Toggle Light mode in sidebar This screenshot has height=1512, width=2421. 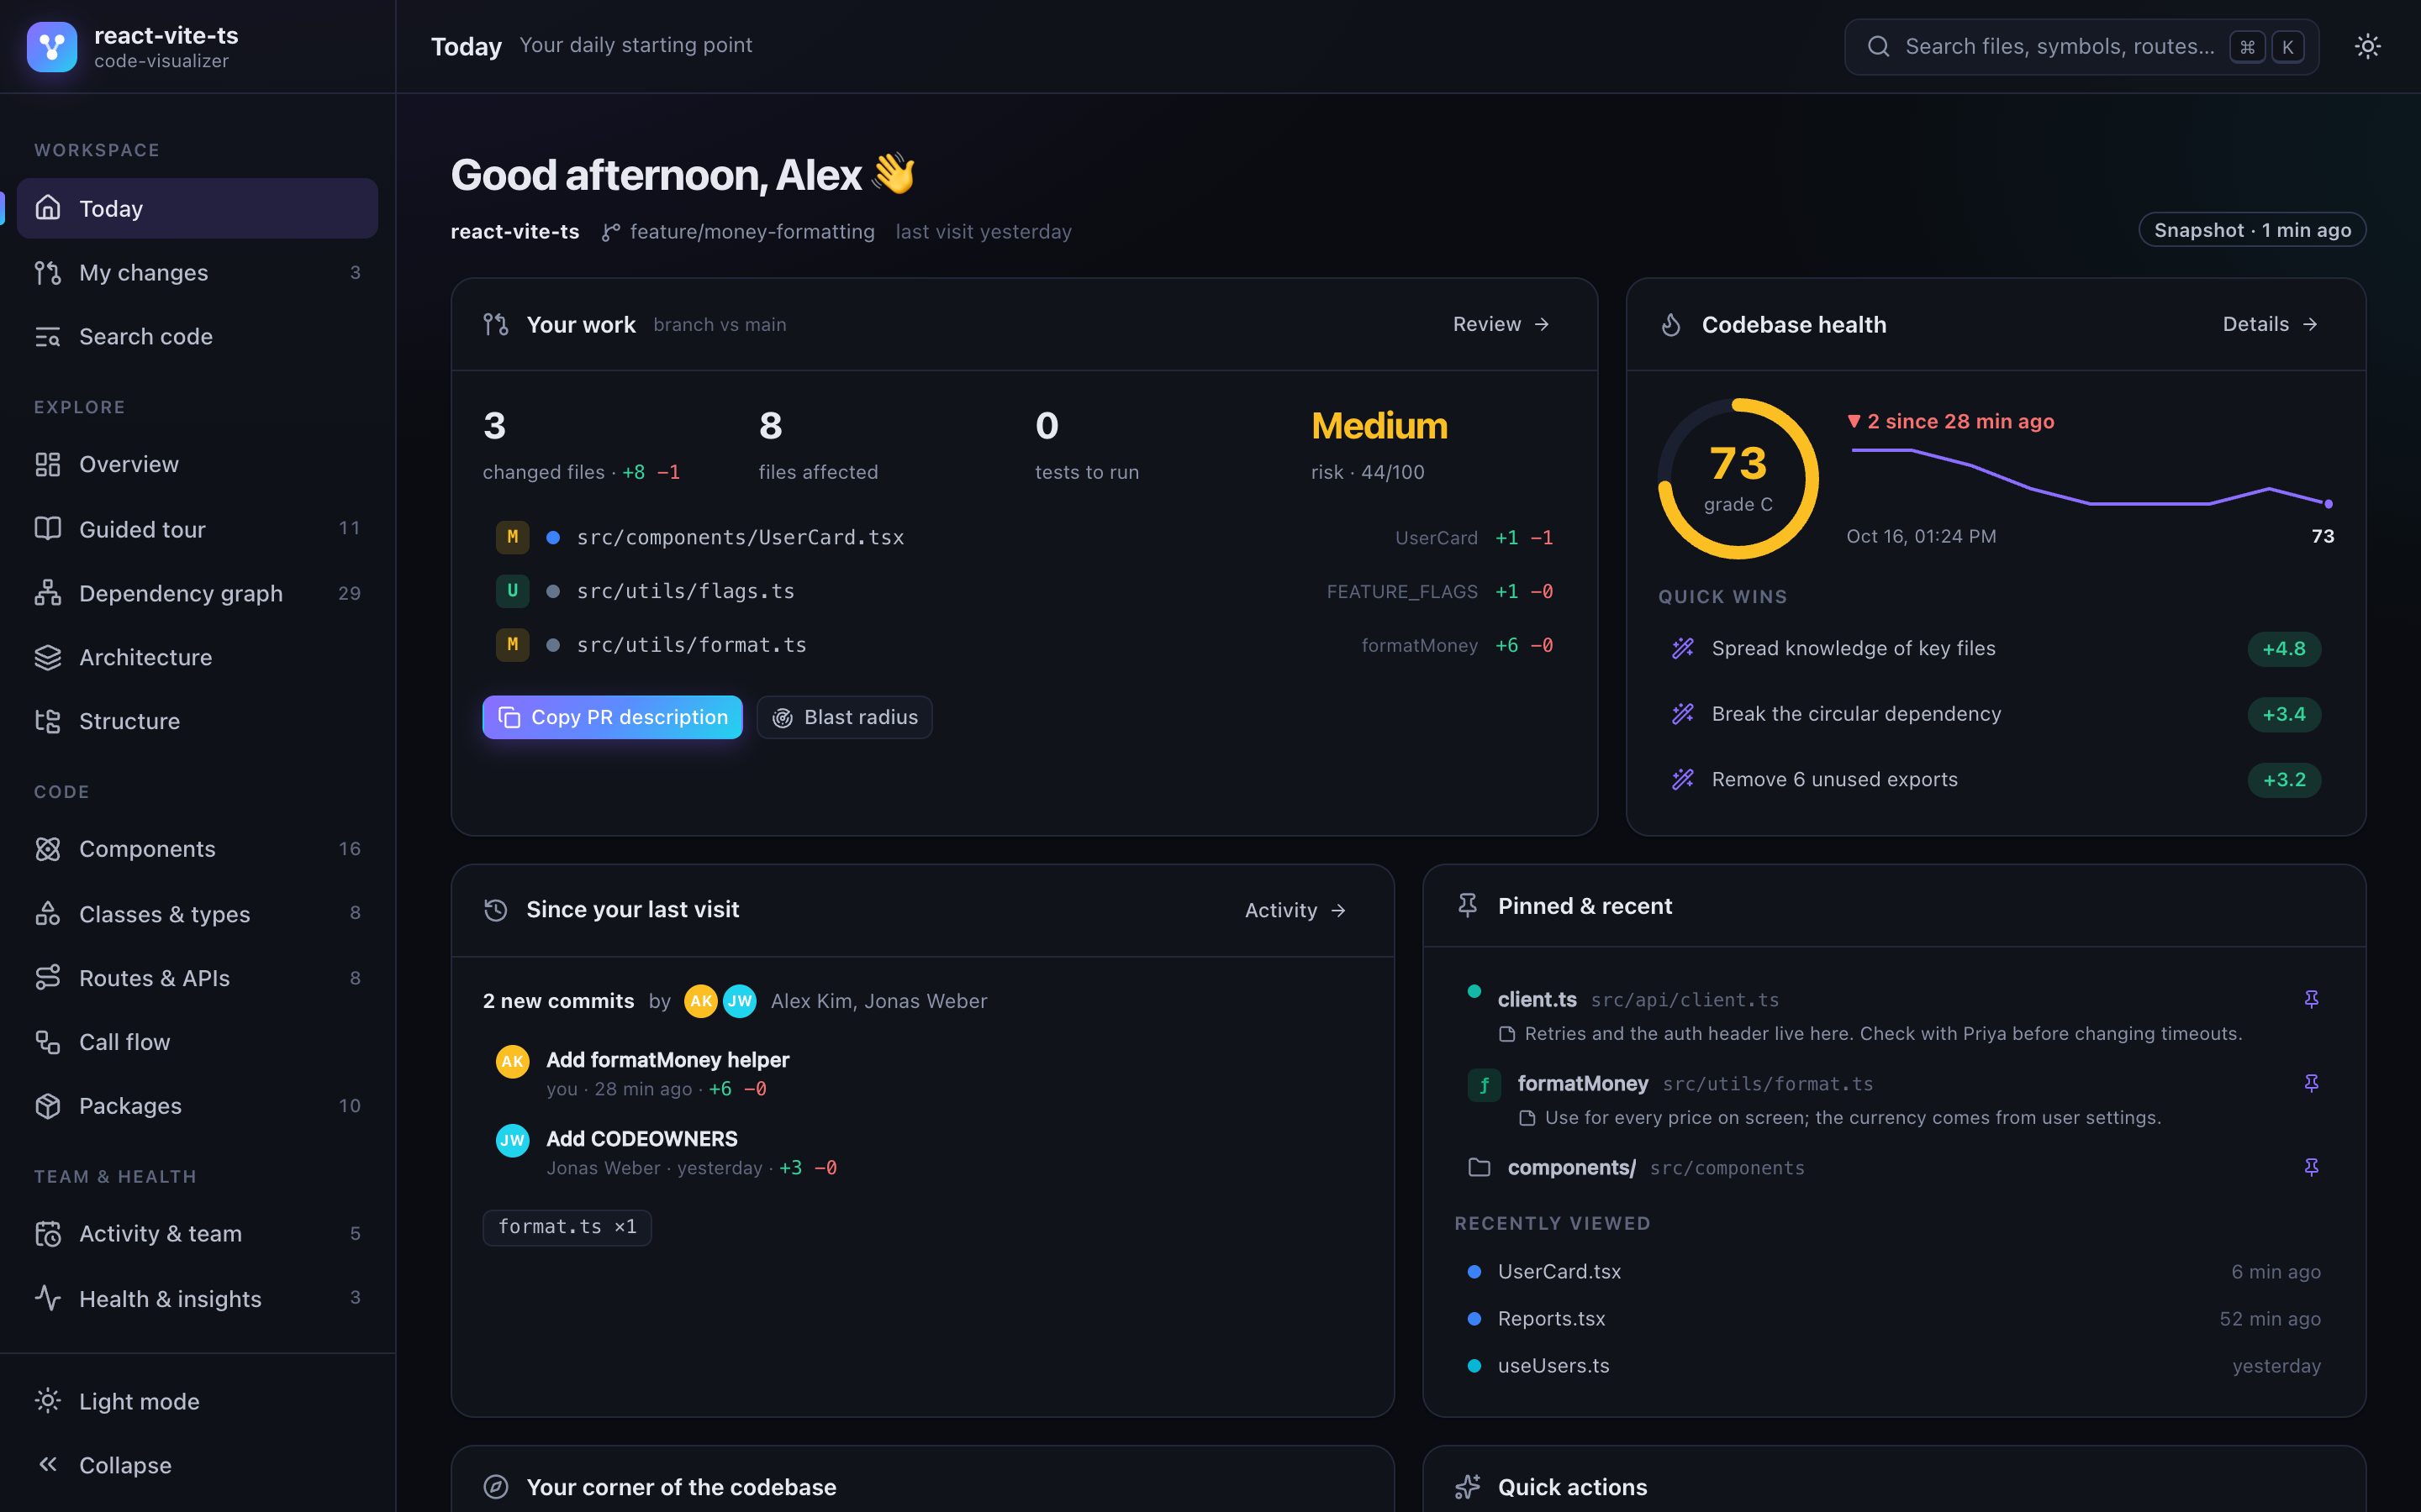point(197,1401)
